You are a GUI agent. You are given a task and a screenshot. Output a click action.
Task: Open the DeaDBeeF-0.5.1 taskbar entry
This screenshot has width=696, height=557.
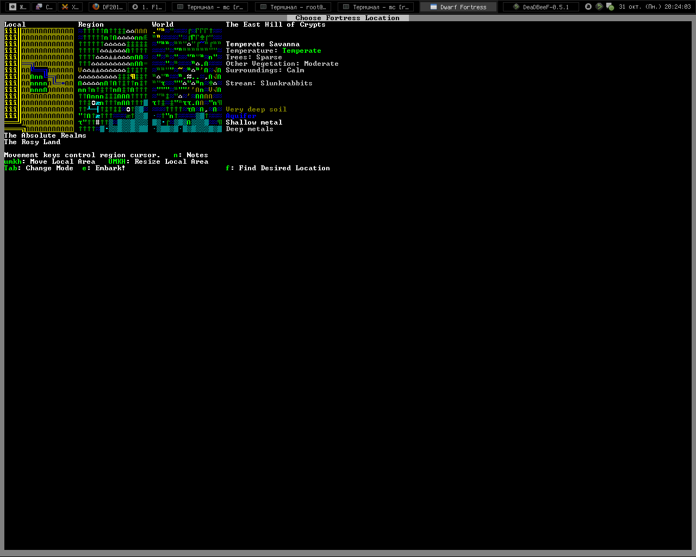coord(540,7)
